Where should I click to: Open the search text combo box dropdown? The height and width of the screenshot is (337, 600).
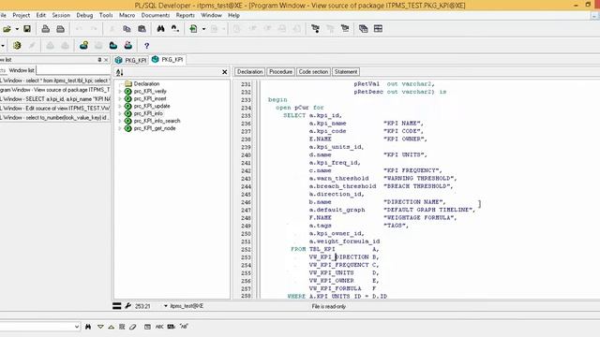point(77,327)
